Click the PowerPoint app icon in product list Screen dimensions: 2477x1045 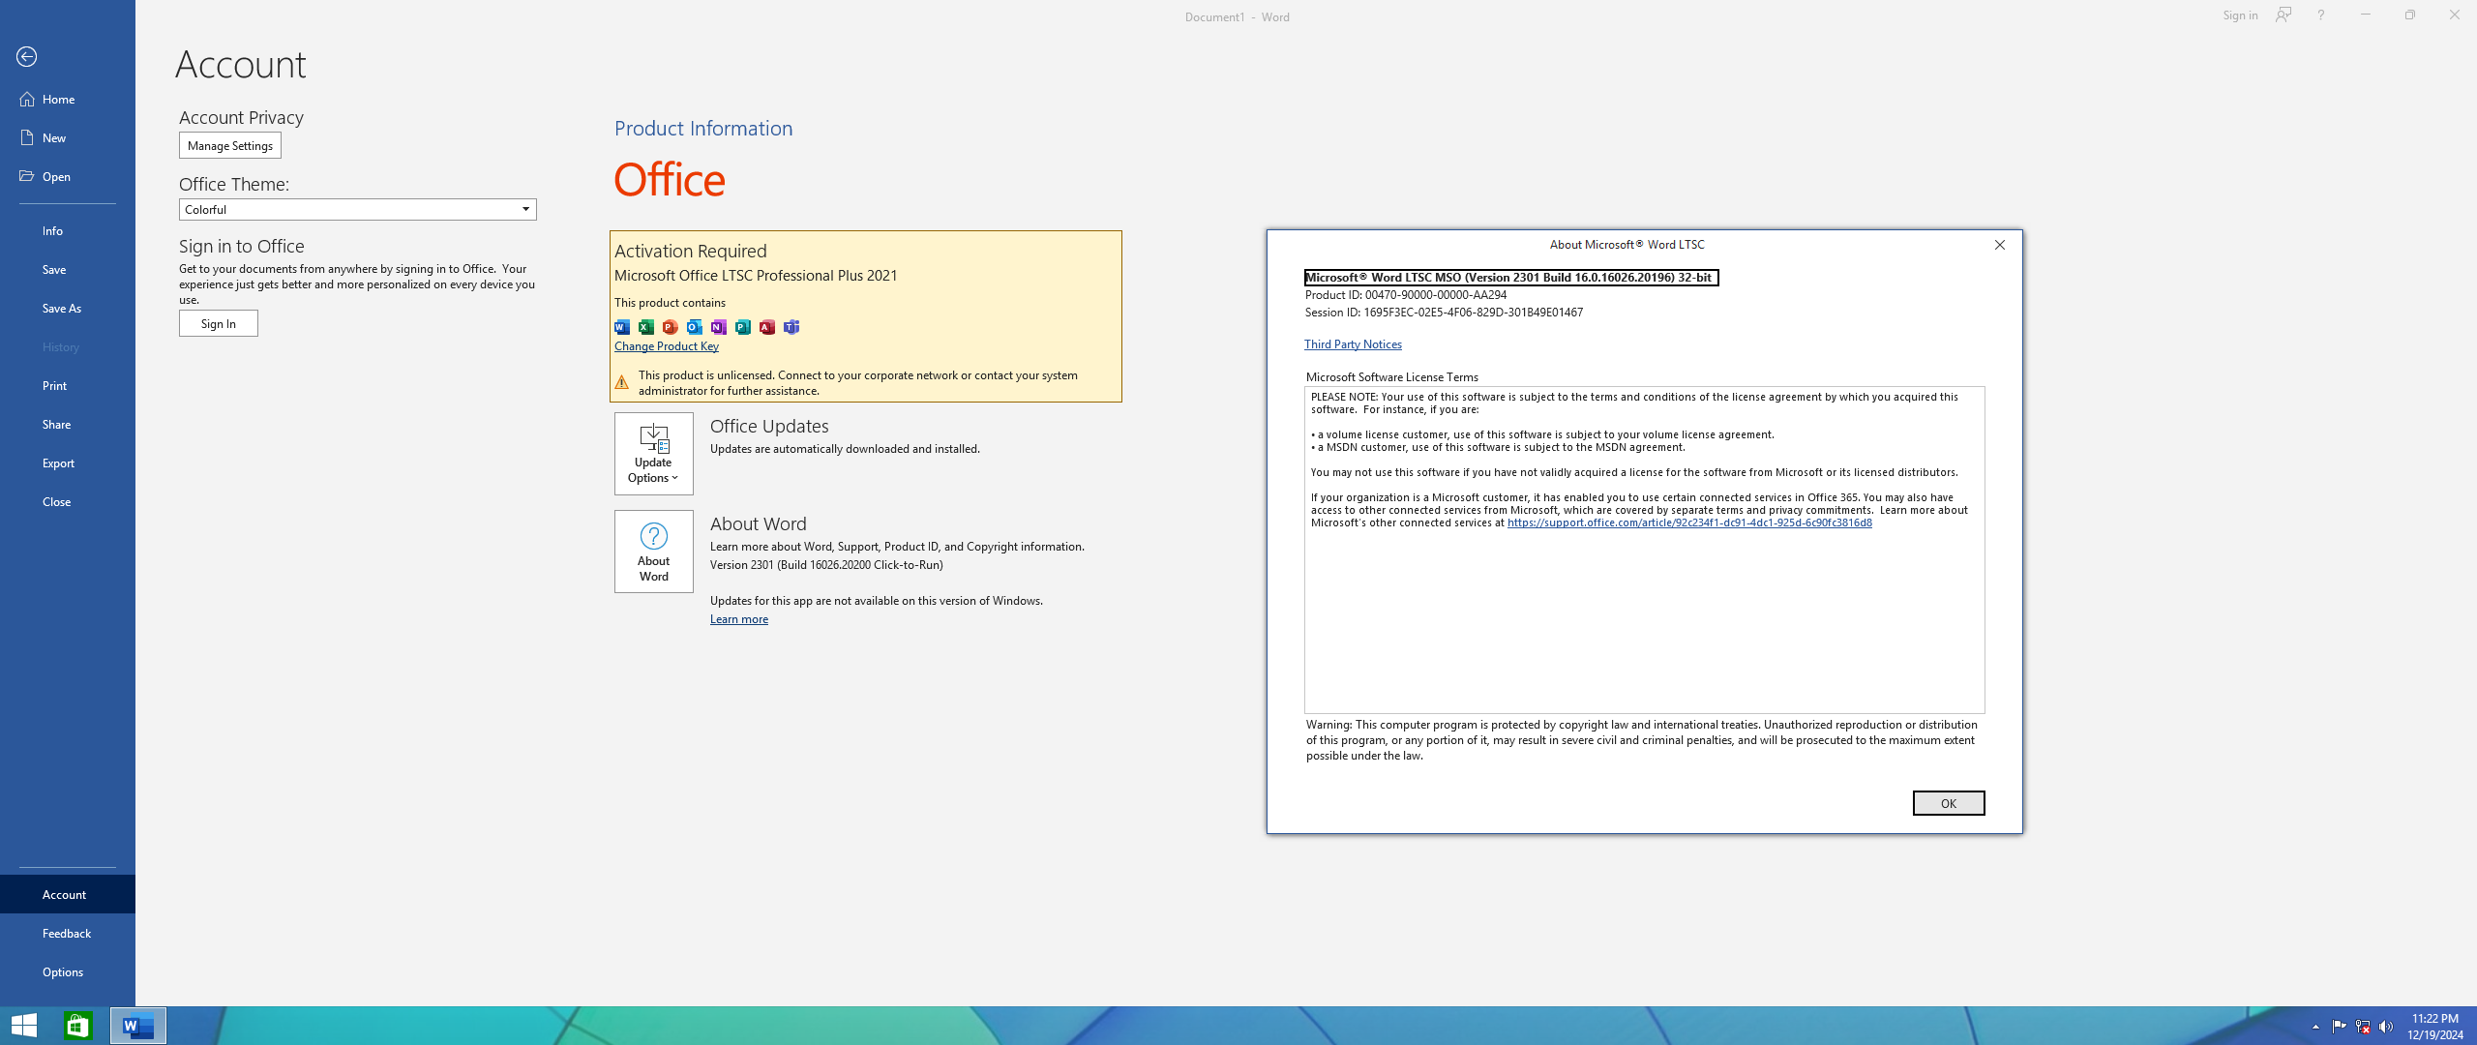point(671,327)
